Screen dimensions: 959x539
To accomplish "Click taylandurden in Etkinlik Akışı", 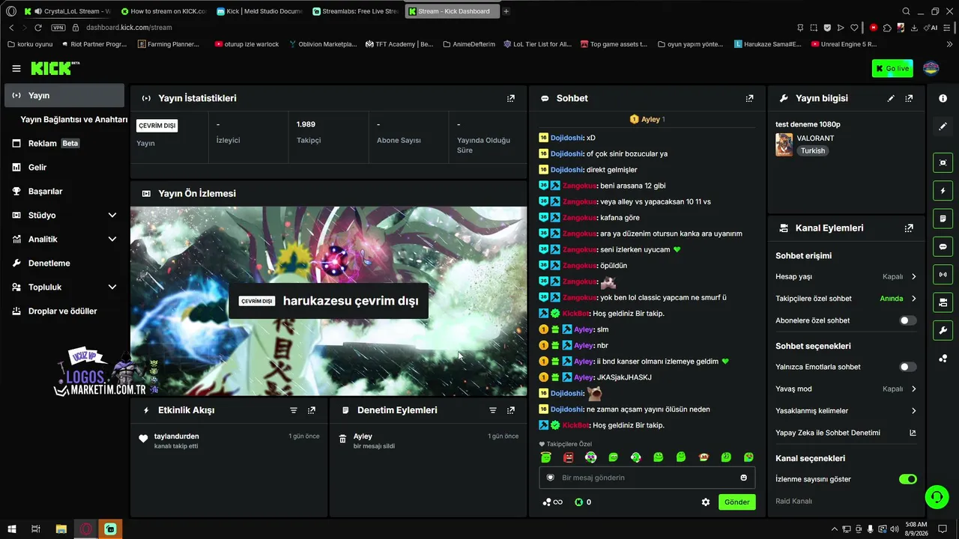I will click(x=176, y=436).
